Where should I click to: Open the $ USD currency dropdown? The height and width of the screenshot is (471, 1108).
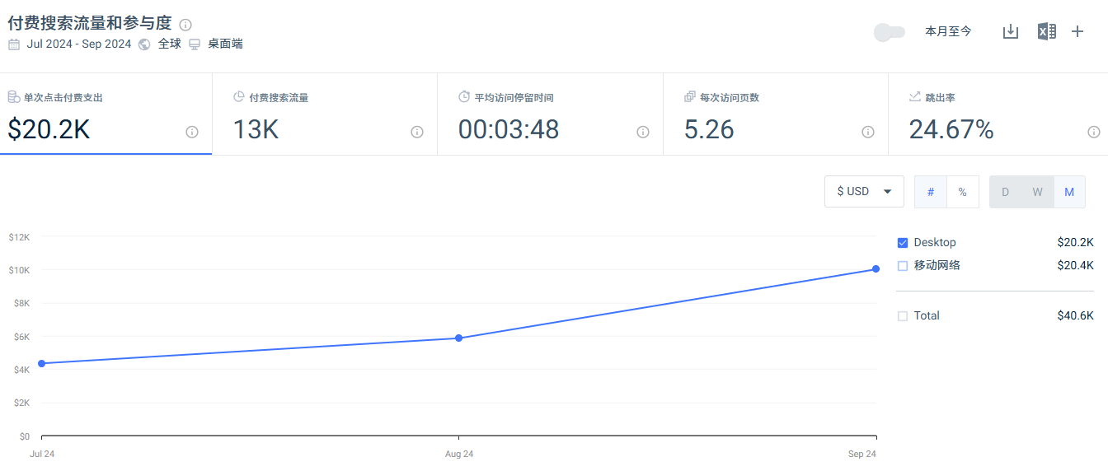(x=864, y=192)
